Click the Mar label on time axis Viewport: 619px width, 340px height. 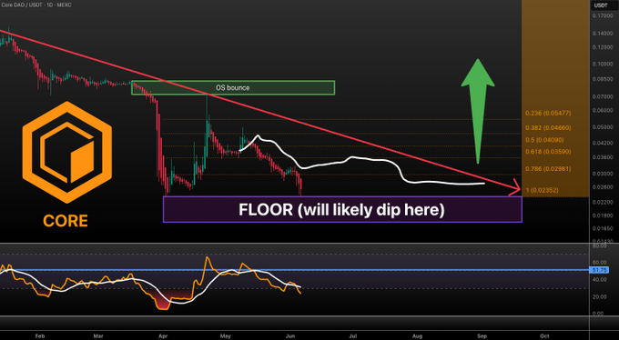click(x=98, y=336)
